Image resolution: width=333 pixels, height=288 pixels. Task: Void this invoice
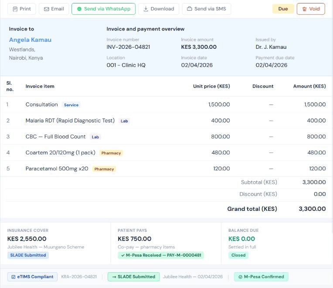[x=311, y=9]
